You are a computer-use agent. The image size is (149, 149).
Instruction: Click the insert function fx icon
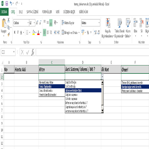pyautogui.click(x=33, y=52)
